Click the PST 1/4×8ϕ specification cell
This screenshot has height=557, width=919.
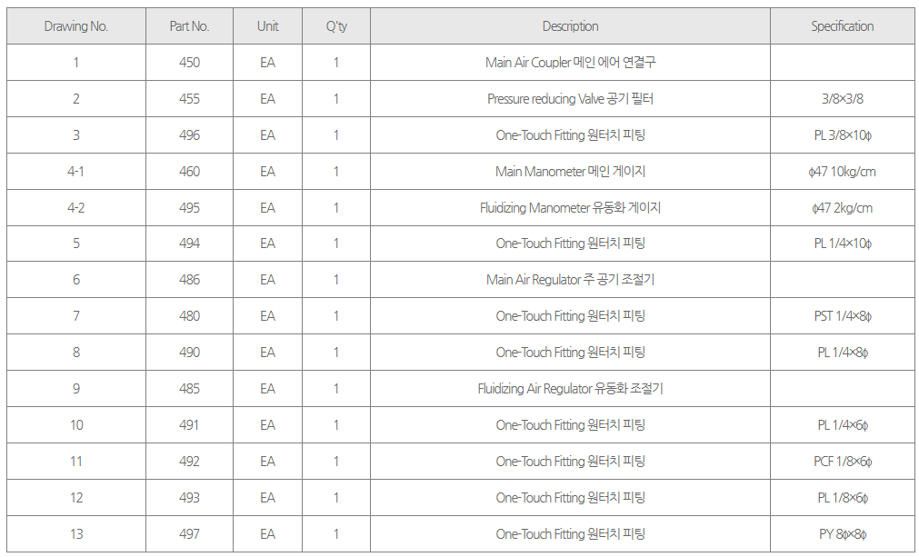coord(843,316)
